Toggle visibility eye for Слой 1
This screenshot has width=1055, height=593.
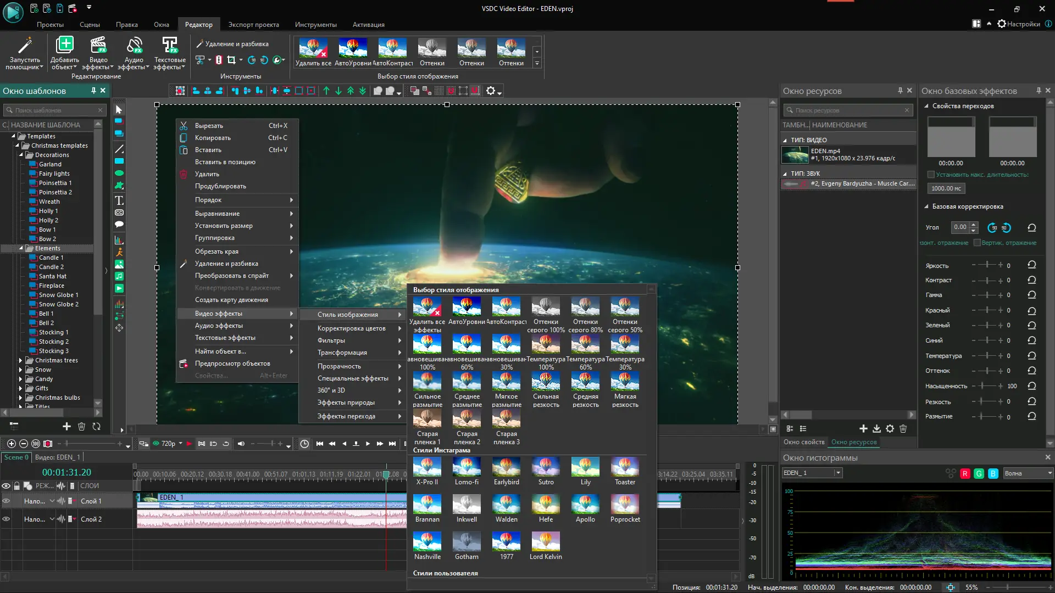7,501
